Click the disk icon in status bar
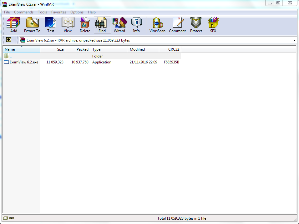 (x=6, y=218)
